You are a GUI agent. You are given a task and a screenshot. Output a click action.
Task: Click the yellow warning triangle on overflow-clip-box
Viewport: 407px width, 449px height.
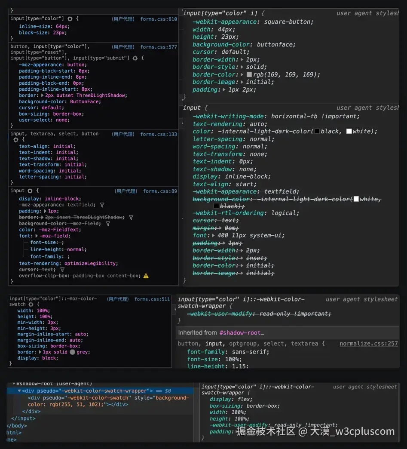tap(146, 276)
